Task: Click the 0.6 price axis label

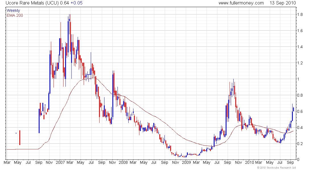Action: 300,111
